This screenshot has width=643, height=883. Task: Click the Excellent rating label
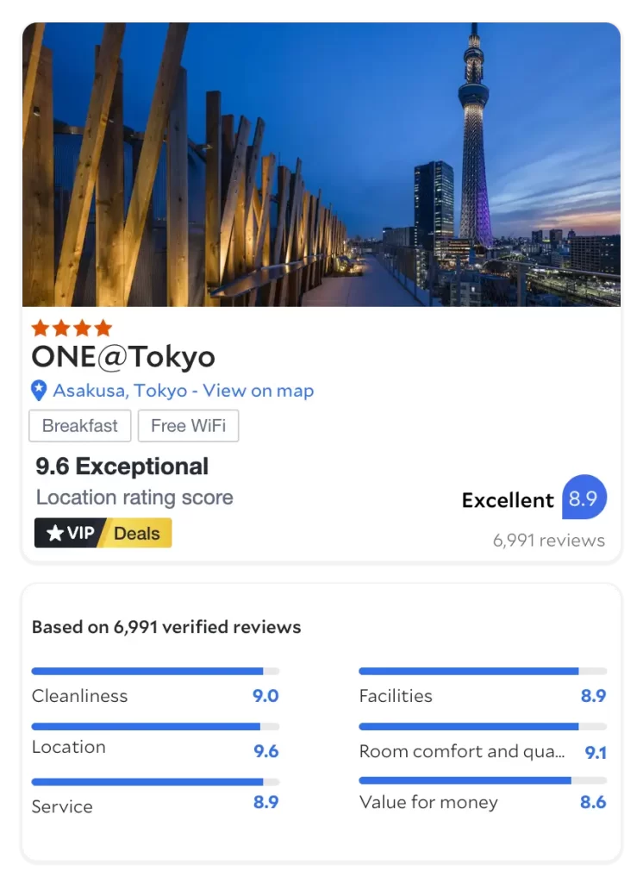(x=508, y=500)
